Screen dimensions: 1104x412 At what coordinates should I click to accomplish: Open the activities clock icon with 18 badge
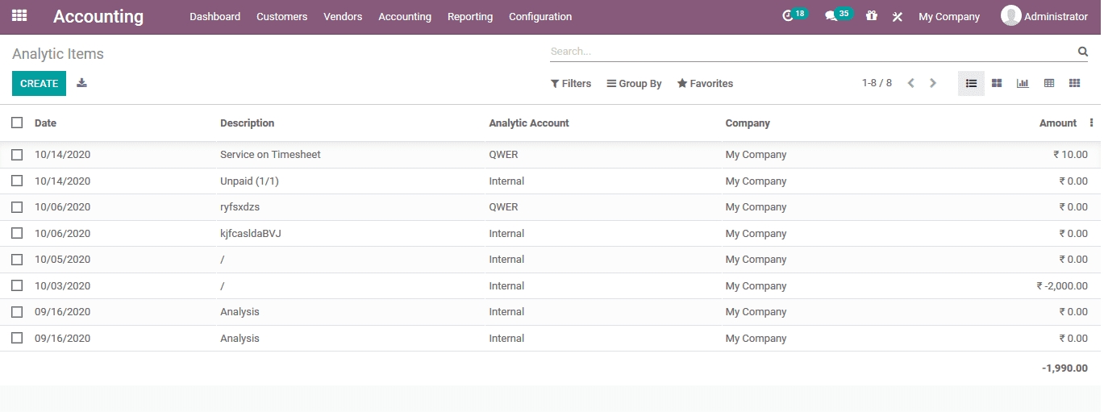[x=789, y=16]
